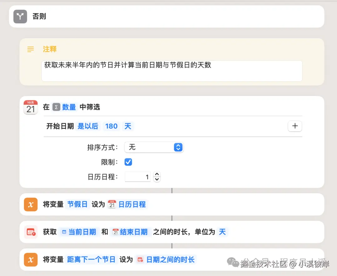Screen dimensions: 337x276
Task: Click the calendar icon inside the 日历日程 token
Action: tap(112, 204)
